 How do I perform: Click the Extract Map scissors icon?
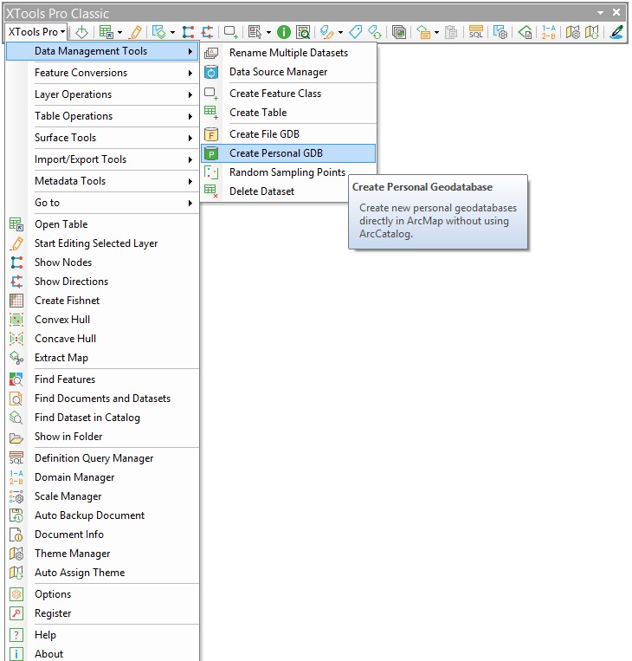16,358
